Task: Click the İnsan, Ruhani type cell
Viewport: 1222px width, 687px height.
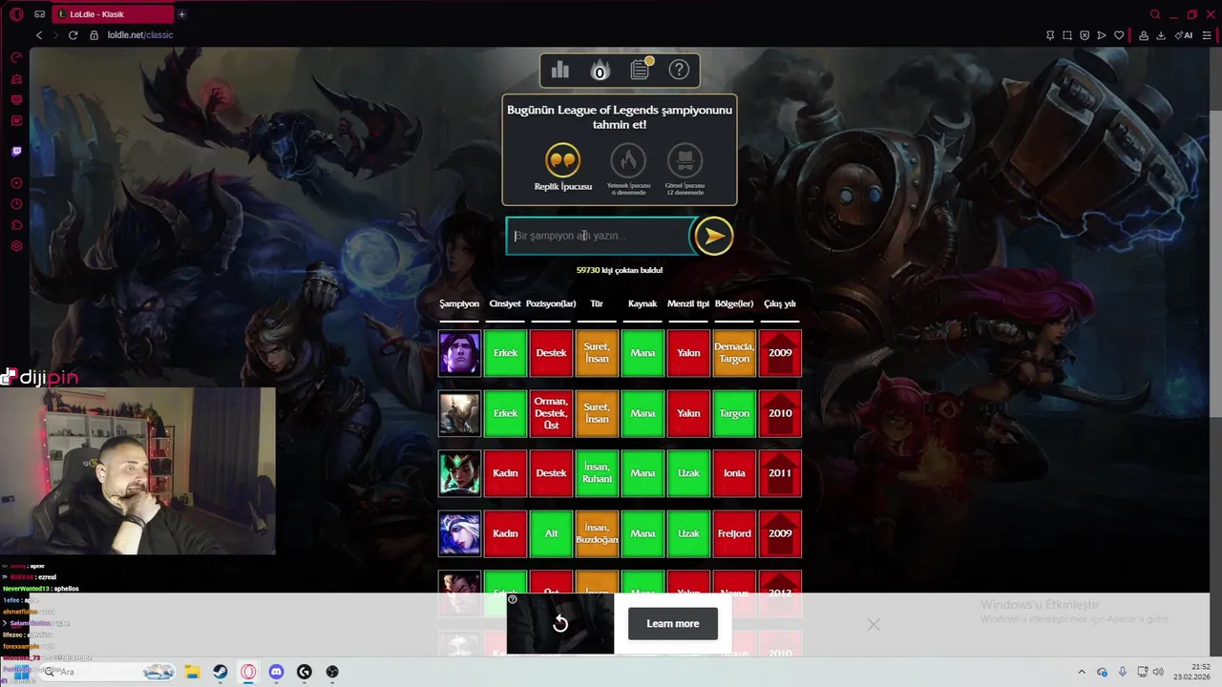Action: pyautogui.click(x=597, y=473)
